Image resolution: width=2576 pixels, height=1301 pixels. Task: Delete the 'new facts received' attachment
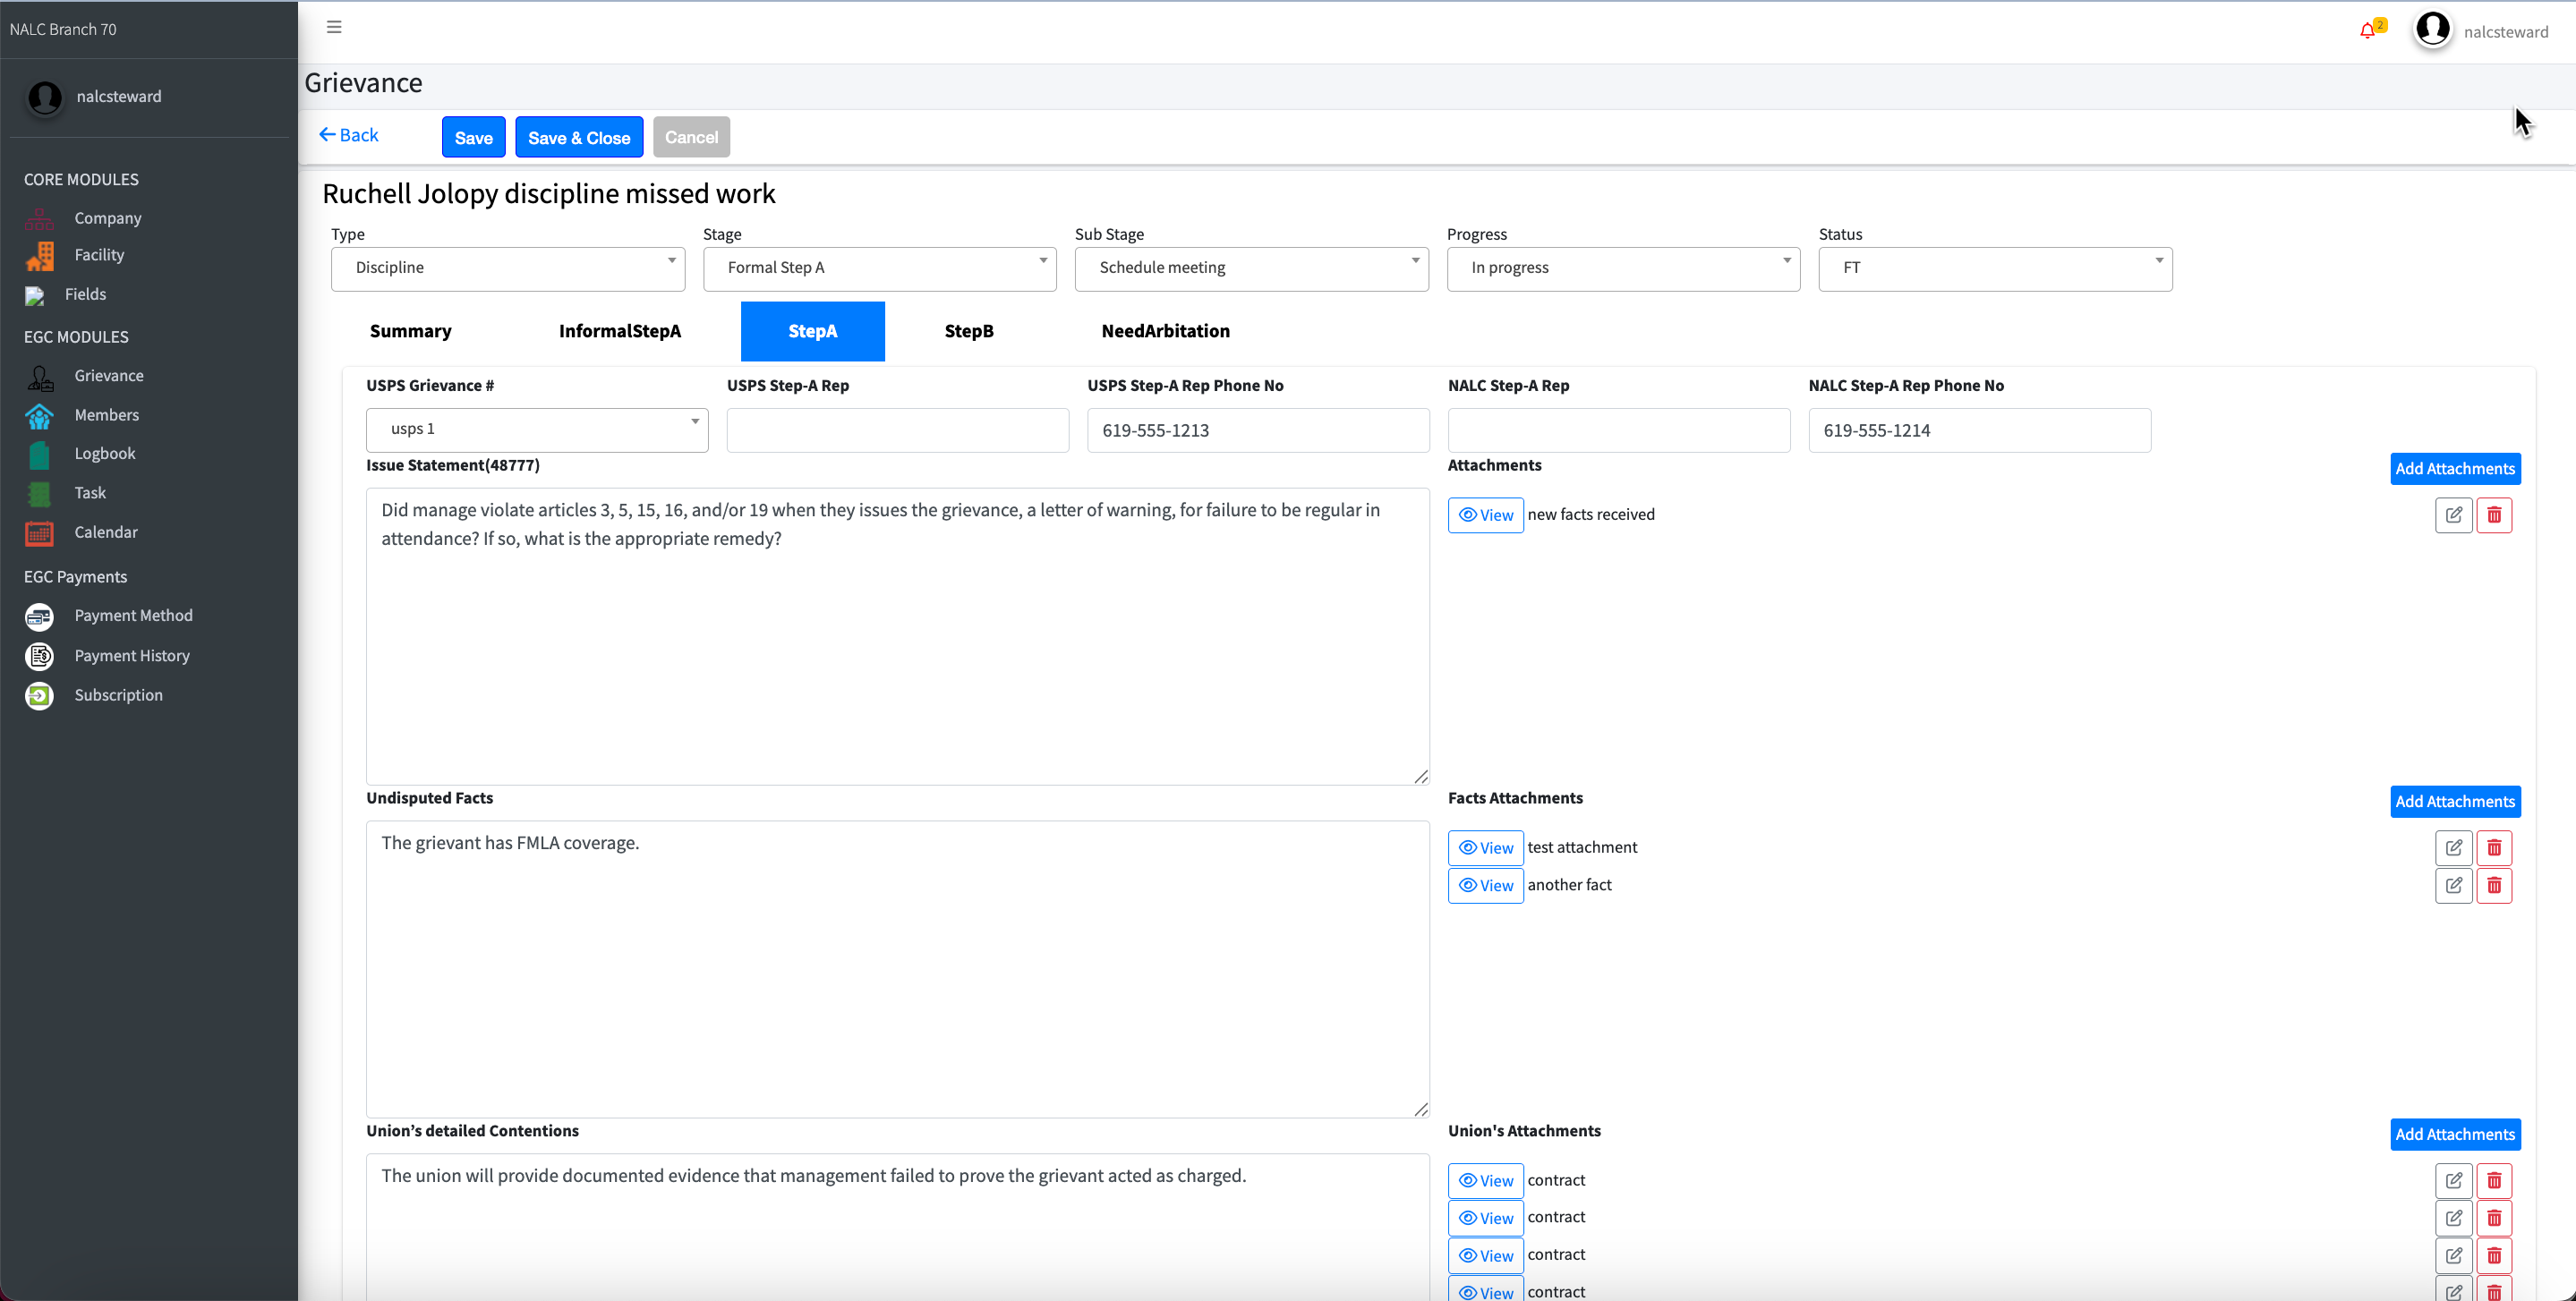click(x=2494, y=515)
